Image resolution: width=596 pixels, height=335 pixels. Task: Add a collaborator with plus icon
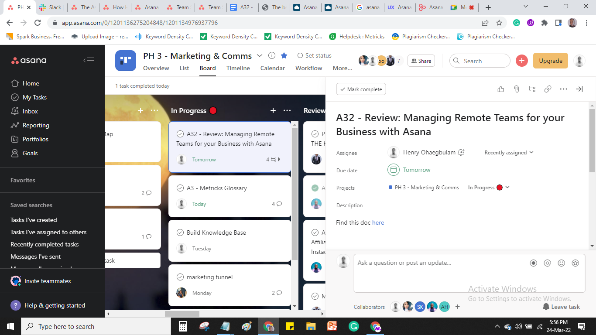click(x=458, y=307)
